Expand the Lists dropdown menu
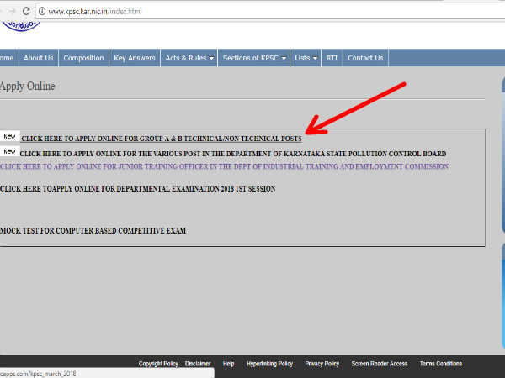Screen dimensions: 505x378 point(306,58)
